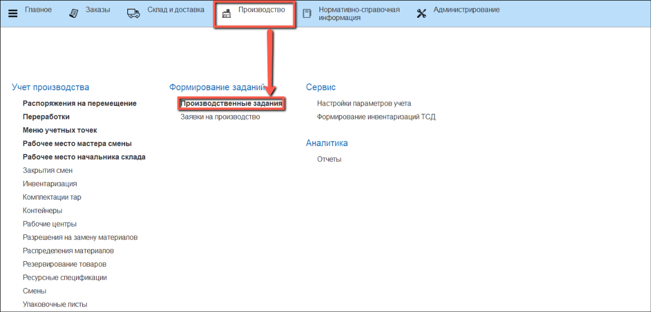This screenshot has width=651, height=312.
Task: Open the Инвентаризация list
Action: pyautogui.click(x=50, y=184)
